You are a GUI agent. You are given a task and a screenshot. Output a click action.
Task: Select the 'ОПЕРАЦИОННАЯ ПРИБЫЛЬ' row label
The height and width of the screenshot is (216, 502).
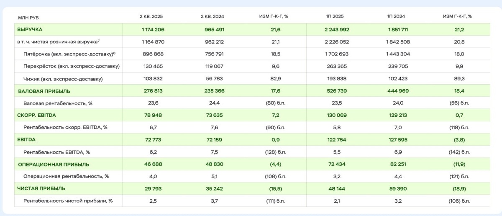pos(54,165)
